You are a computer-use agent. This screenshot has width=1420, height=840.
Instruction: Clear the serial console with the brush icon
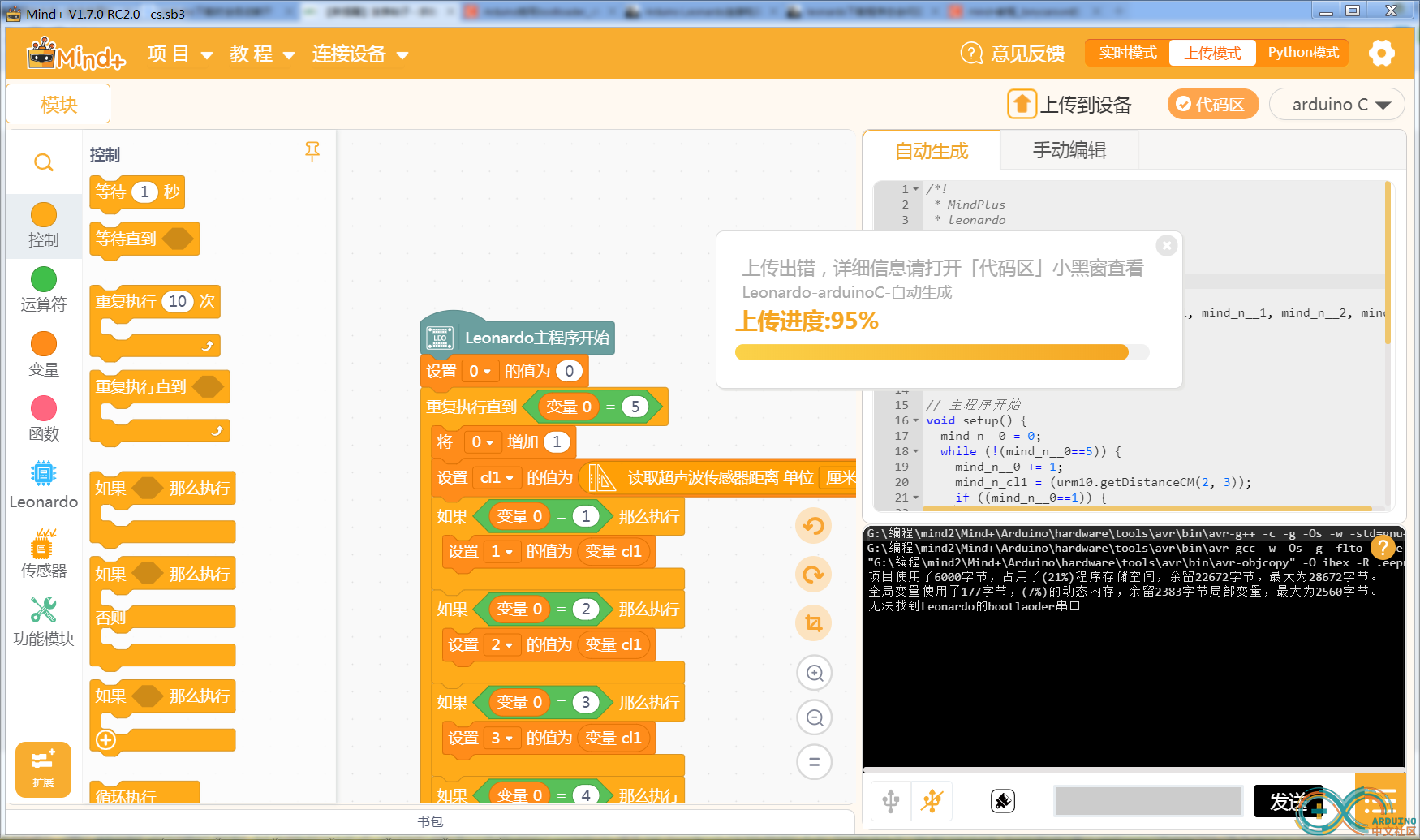click(1003, 801)
